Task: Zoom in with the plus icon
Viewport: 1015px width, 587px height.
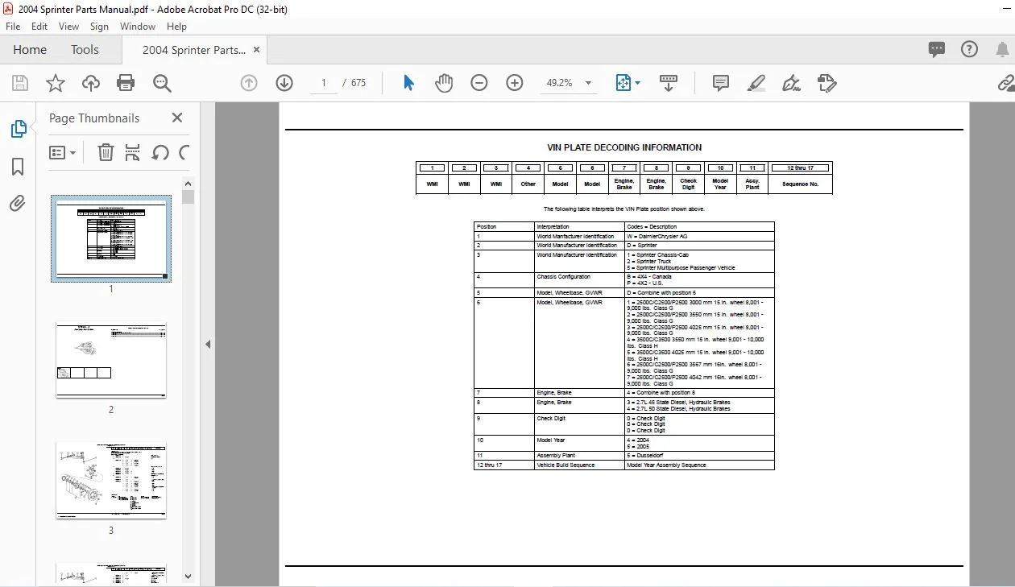Action: pos(514,83)
